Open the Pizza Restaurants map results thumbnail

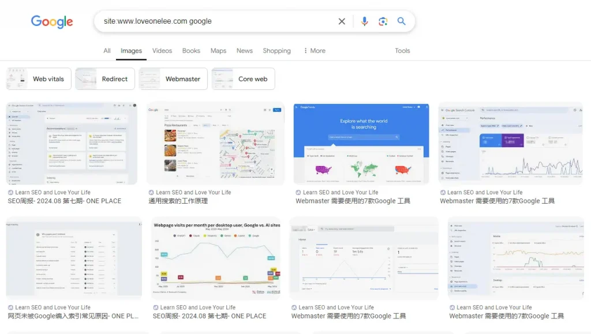coord(216,143)
